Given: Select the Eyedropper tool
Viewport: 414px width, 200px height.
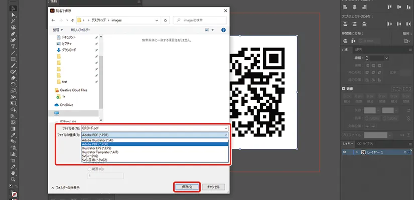Looking at the screenshot, I should [13, 135].
